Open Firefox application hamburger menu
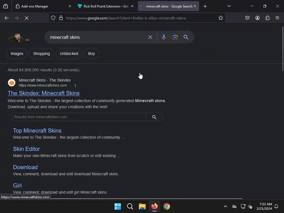The image size is (284, 213). point(277,18)
